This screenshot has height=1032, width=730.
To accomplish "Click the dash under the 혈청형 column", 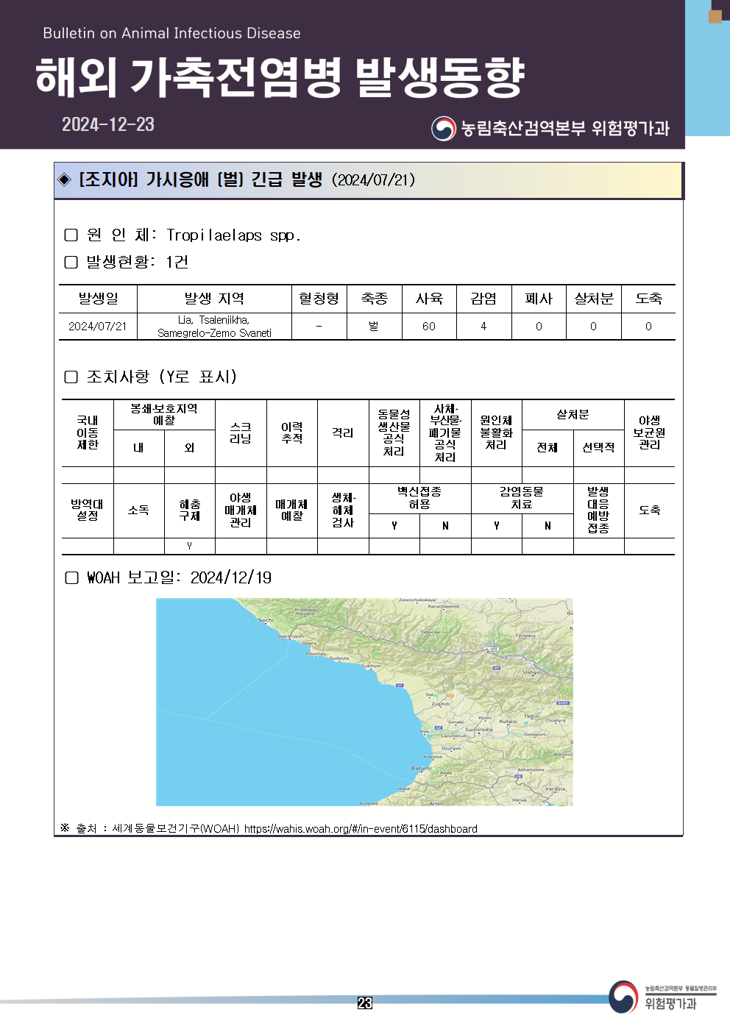I will tap(319, 327).
